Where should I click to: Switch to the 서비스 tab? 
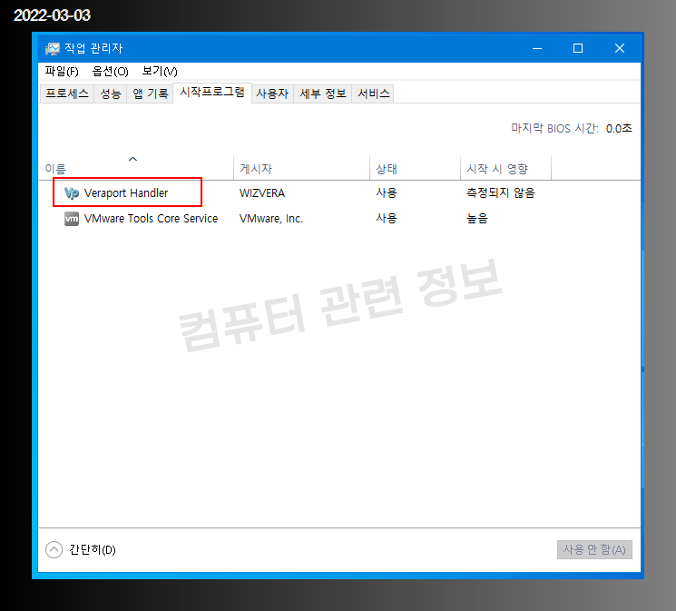[373, 94]
